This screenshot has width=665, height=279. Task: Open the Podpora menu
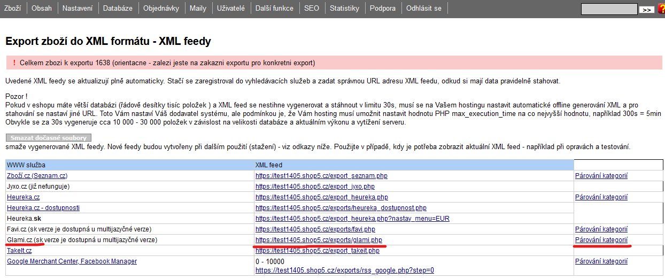383,9
